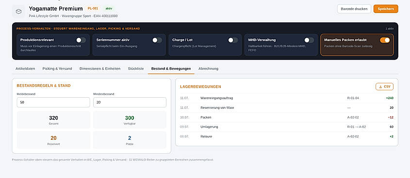Open the Artikeldaten tab
The image size is (410, 178).
[x=25, y=69]
